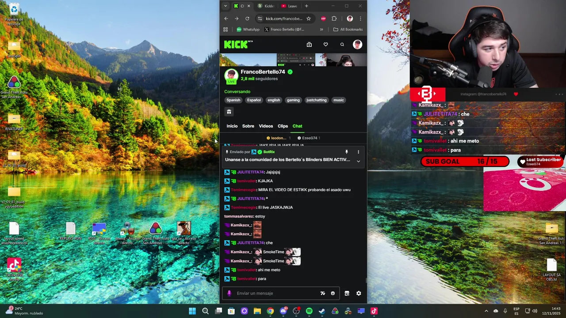Open the heart favorites icon in Kick header
The image size is (566, 318).
pos(325,45)
